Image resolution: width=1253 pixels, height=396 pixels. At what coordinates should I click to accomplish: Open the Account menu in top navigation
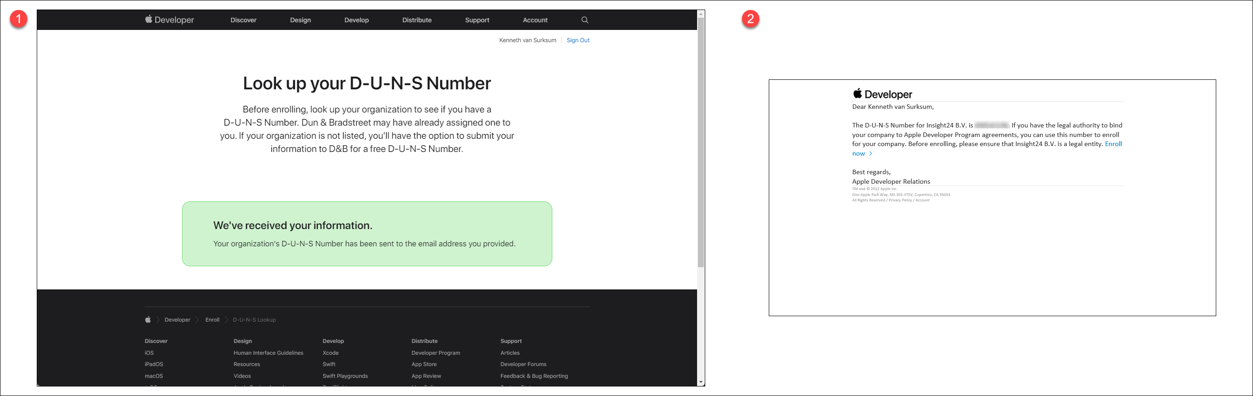click(535, 20)
